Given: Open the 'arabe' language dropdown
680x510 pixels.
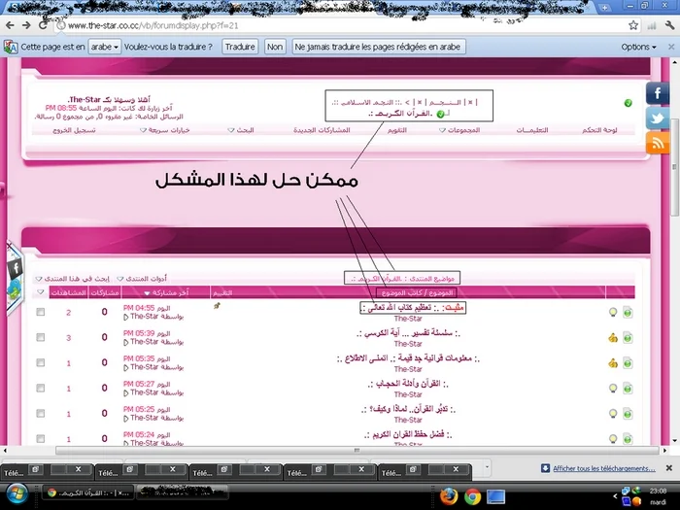Looking at the screenshot, I should pyautogui.click(x=104, y=47).
